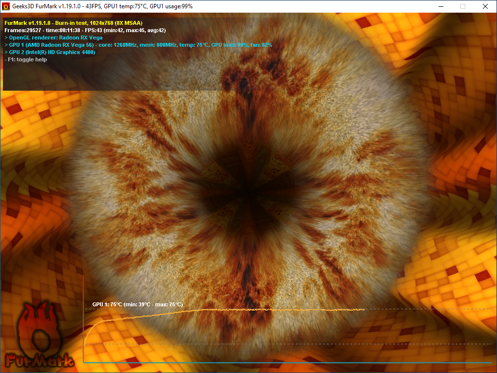The width and height of the screenshot is (497, 373).
Task: Click the 'F1: toggle help' hint
Action: coord(26,59)
